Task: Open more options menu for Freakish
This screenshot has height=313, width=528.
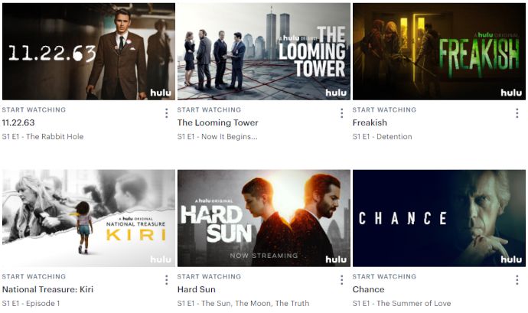Action: tap(517, 113)
